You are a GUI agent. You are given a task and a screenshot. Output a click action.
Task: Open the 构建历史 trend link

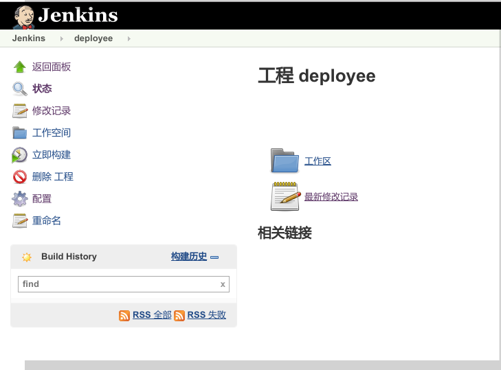pyautogui.click(x=189, y=256)
